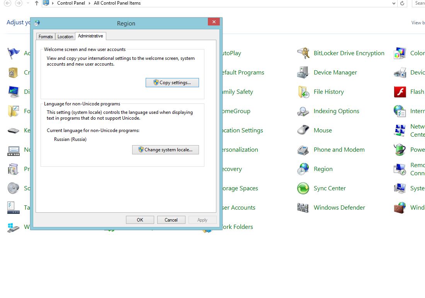Open the Location Settings link
The image size is (425, 298).
[243, 130]
